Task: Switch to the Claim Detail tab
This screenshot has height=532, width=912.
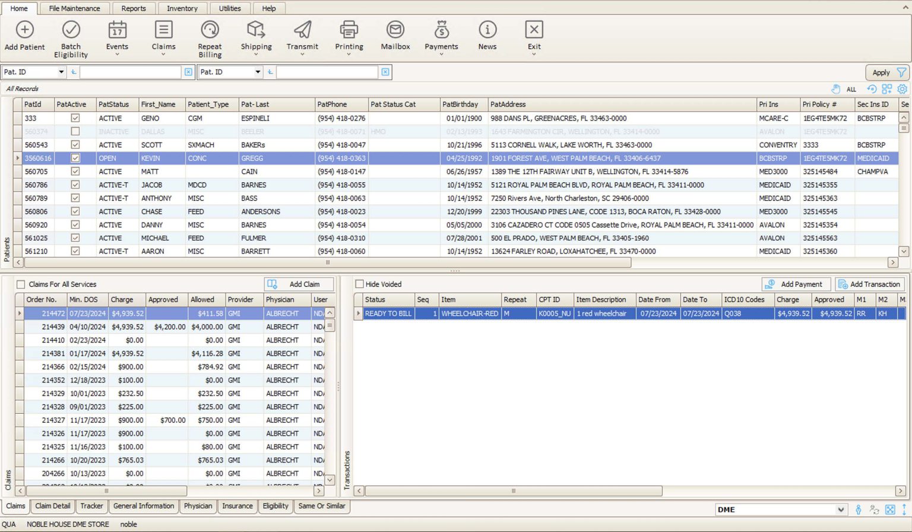Action: [52, 506]
